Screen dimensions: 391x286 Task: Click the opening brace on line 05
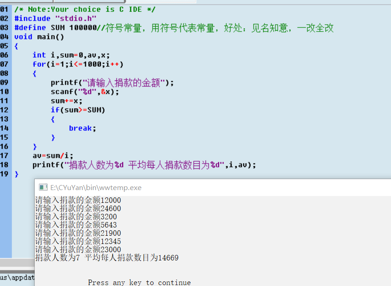click(16, 46)
